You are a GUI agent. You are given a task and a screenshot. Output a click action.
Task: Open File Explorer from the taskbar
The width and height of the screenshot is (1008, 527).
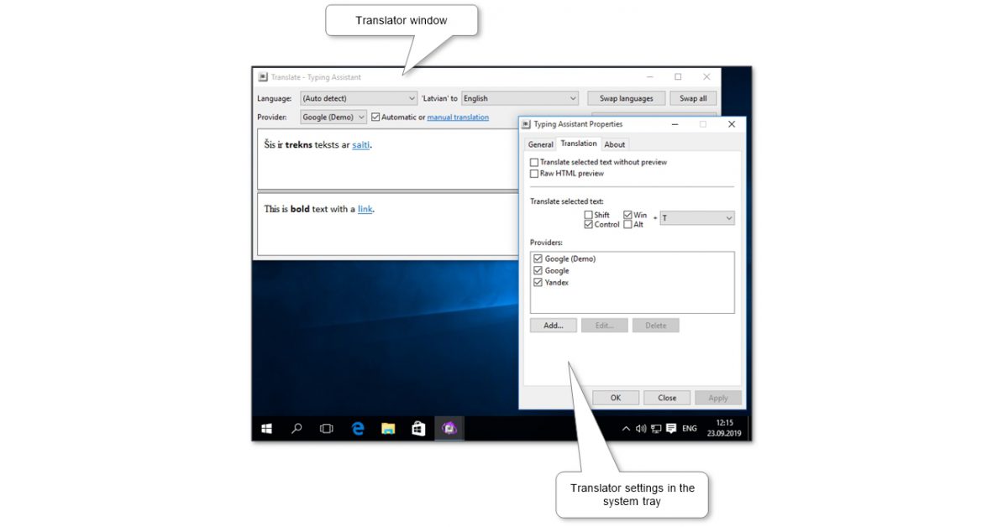[x=387, y=428]
